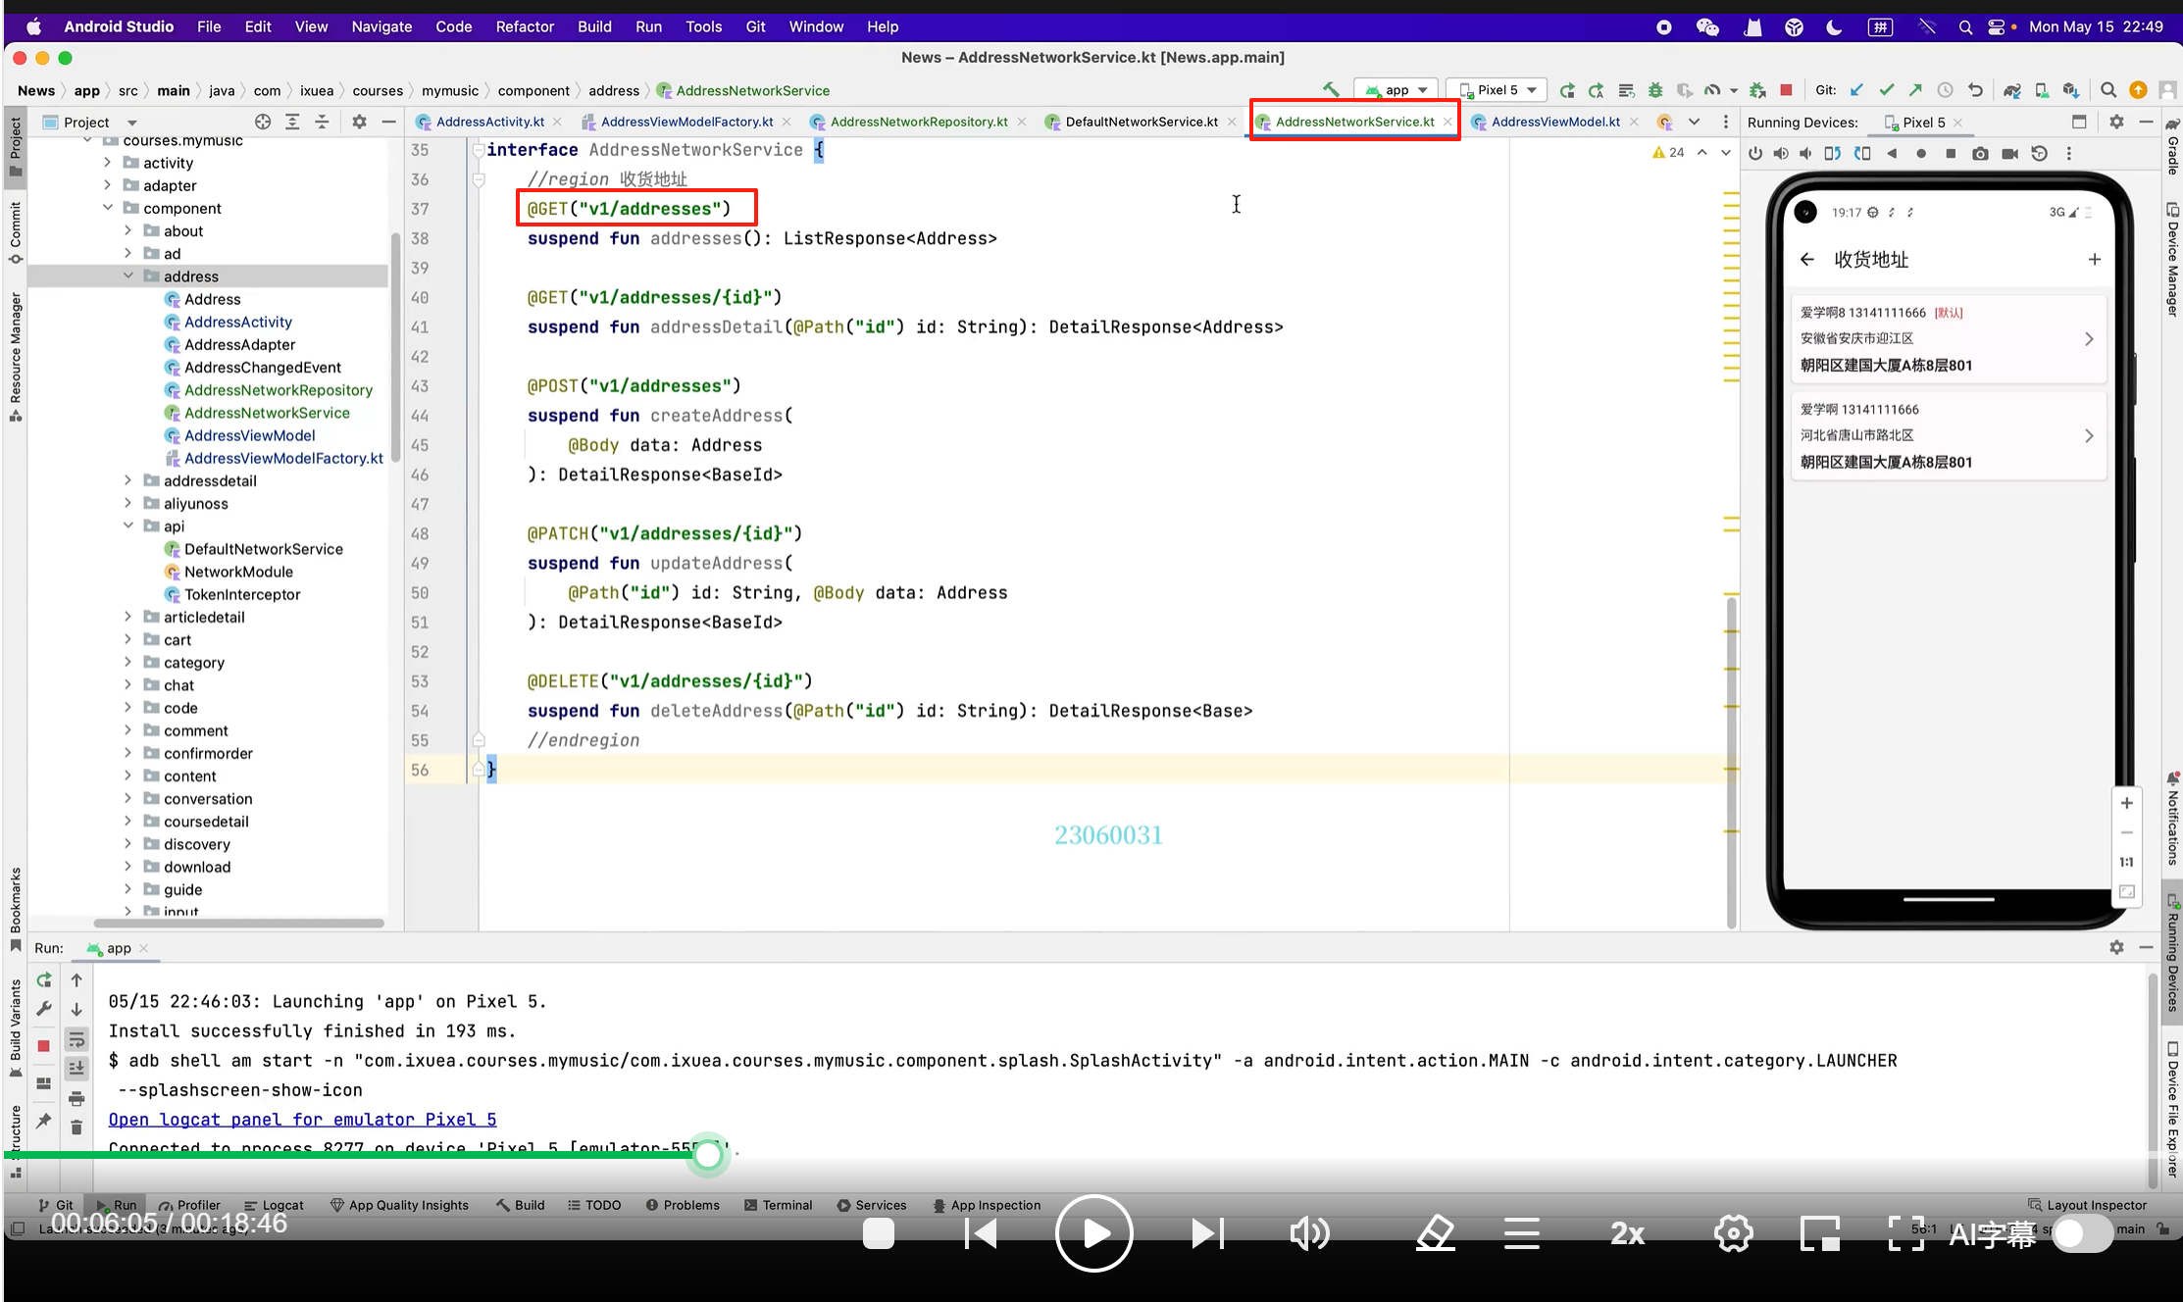Screen dimensions: 2183x1302
Task: Click Select Opened File target icon in Project panel
Action: [263, 122]
